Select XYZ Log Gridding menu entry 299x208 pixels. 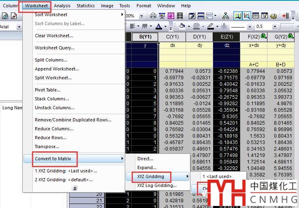[x=157, y=185]
